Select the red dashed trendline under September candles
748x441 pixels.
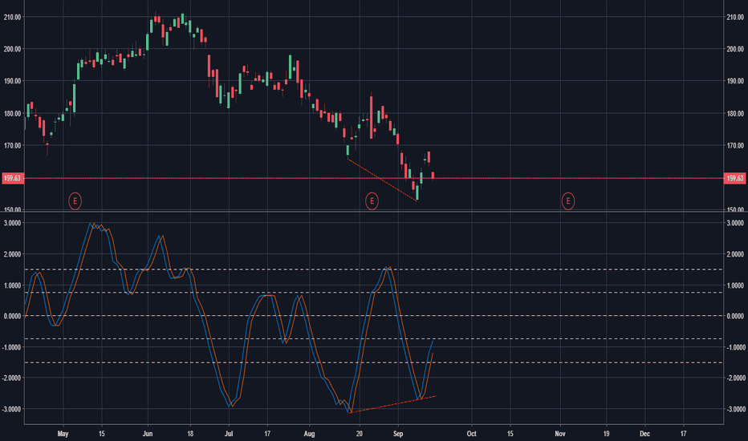pos(382,180)
